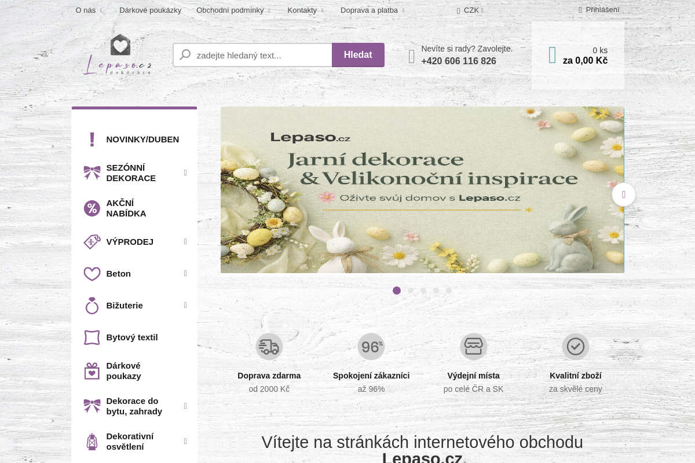Click 'Nevíte si rady? Zavolejte.' text

[467, 49]
